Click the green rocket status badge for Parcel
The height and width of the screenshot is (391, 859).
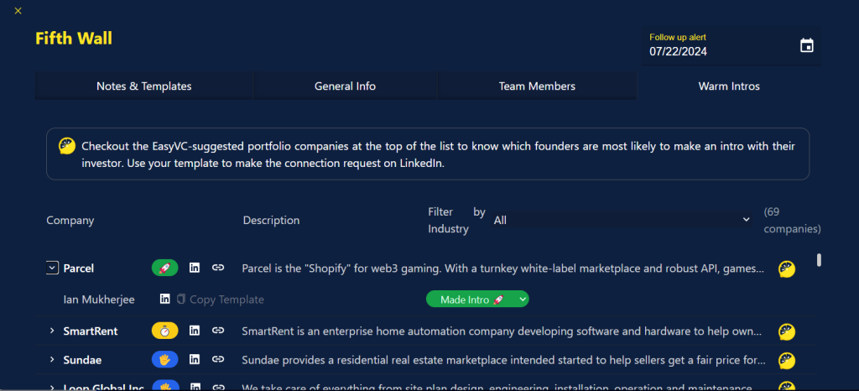pos(165,268)
